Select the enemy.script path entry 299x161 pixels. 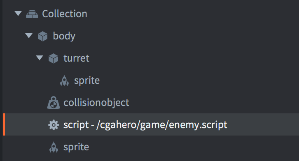click(x=145, y=125)
